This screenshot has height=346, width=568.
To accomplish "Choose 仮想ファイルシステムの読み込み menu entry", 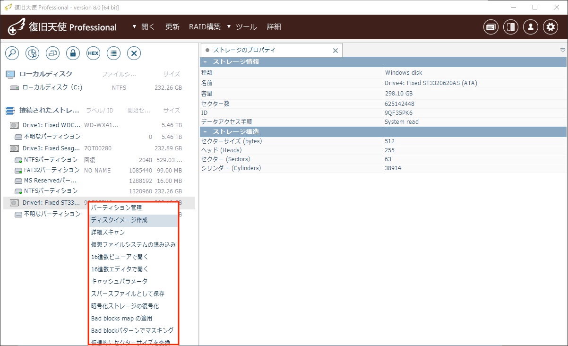I will tap(133, 245).
